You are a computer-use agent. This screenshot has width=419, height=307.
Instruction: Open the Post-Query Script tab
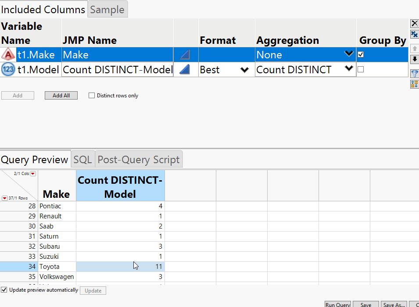(138, 160)
